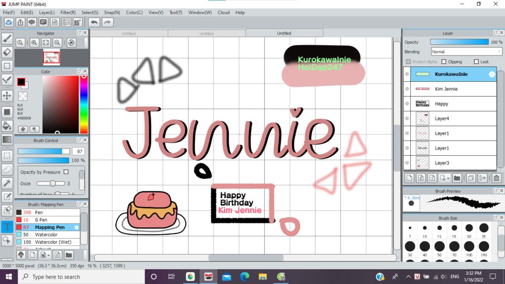The height and width of the screenshot is (284, 505).
Task: Undock the Brush Control panel
Action: [x=79, y=140]
